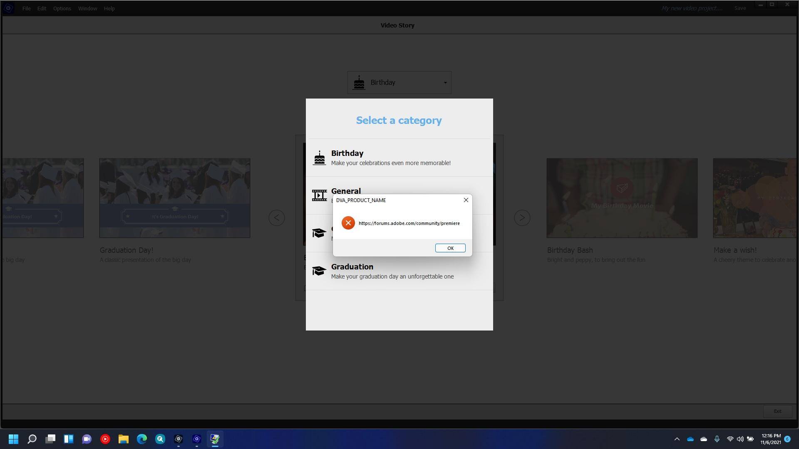799x449 pixels.
Task: Open the Options menu
Action: pyautogui.click(x=62, y=8)
